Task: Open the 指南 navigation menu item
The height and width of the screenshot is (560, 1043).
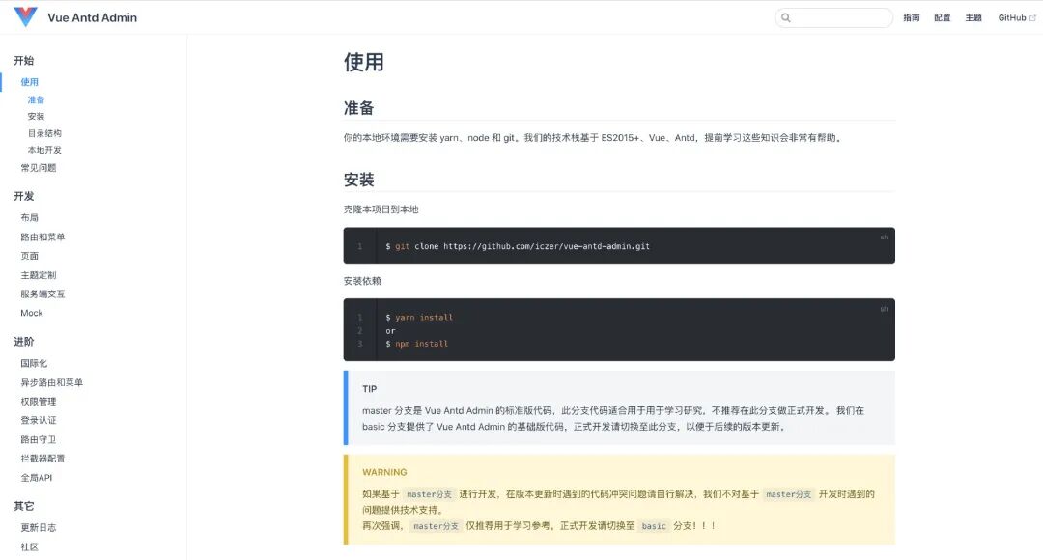Action: coord(911,17)
